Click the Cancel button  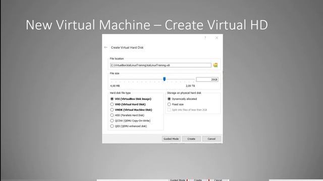(211, 139)
